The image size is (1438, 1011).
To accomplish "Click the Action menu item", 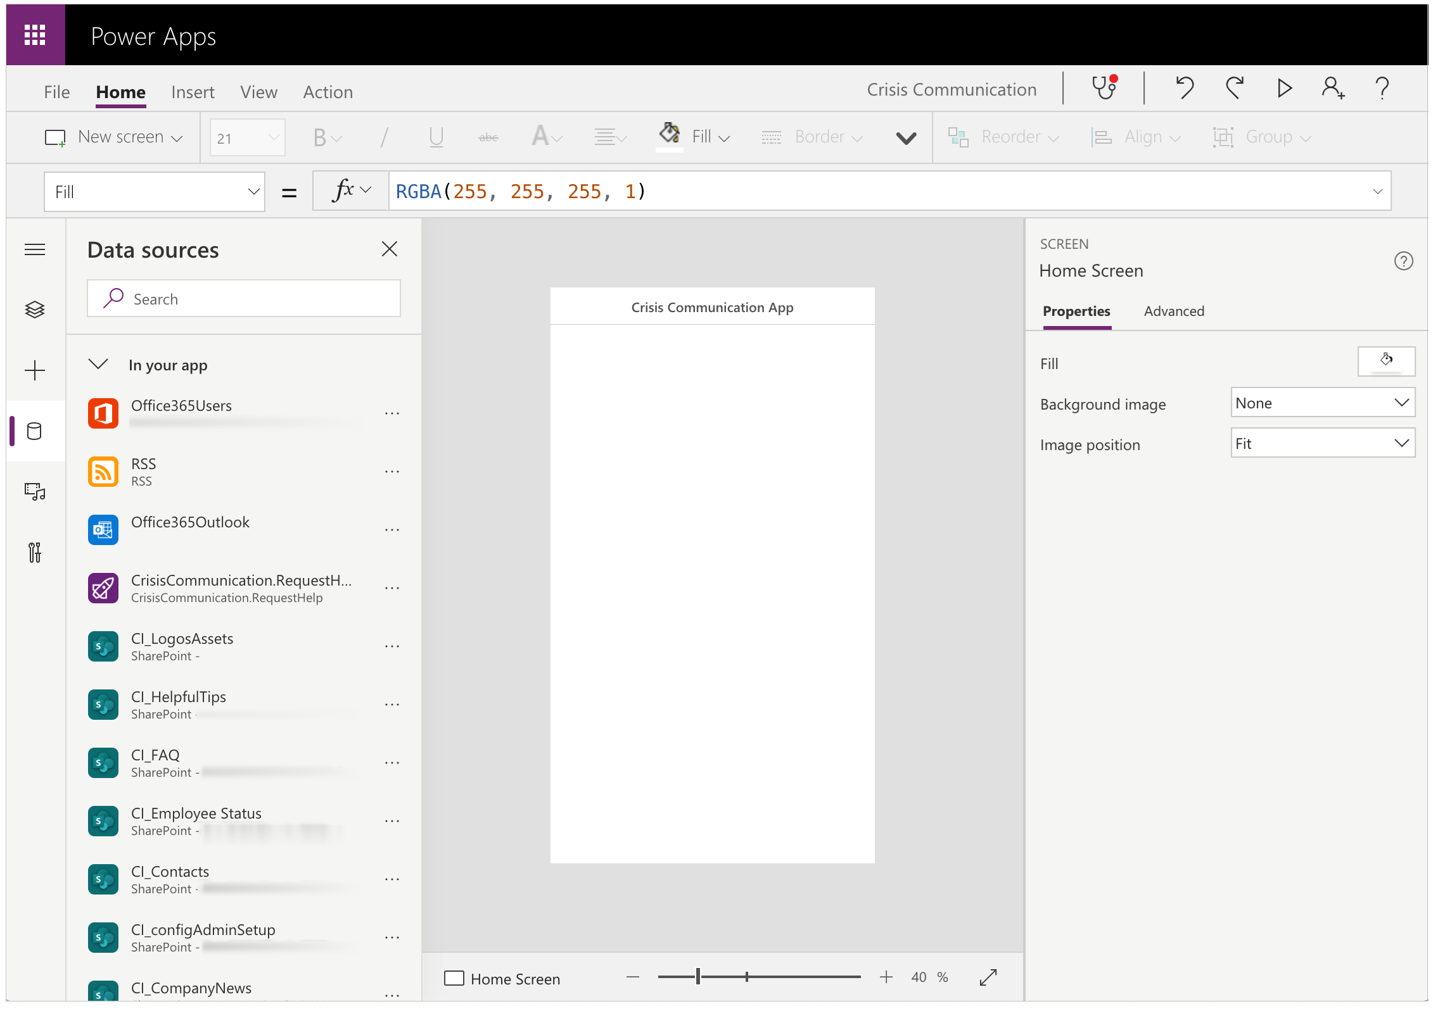I will 328,91.
